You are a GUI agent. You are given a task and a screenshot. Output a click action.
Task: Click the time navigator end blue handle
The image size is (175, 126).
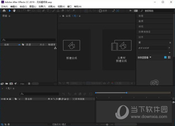click(x=126, y=93)
